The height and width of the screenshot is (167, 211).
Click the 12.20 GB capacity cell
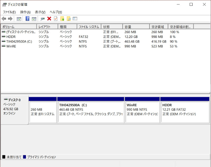click(131, 37)
